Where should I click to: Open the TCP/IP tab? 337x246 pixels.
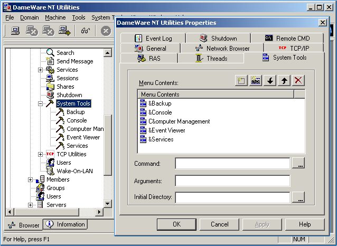coord(294,48)
